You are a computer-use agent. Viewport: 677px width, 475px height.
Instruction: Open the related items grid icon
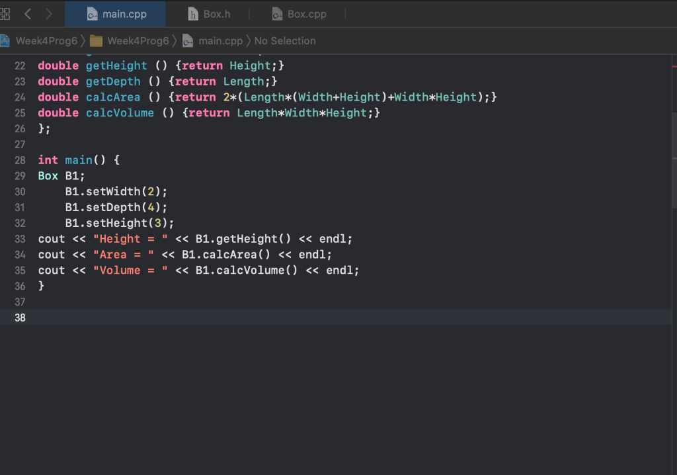(x=5, y=14)
